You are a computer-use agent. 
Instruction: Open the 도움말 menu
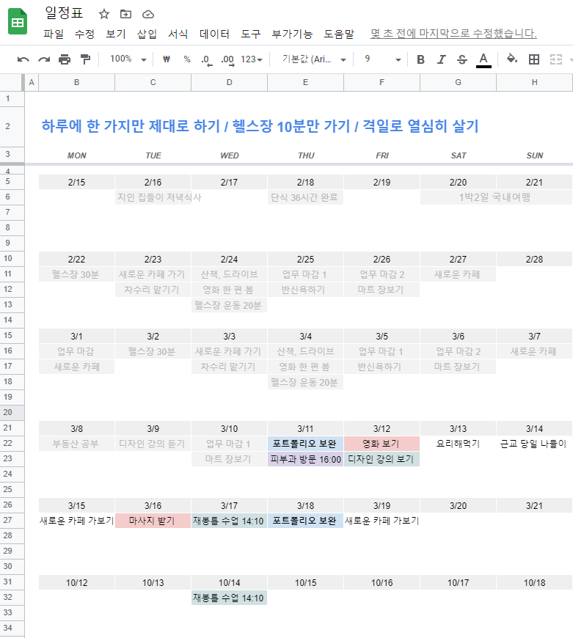click(339, 34)
